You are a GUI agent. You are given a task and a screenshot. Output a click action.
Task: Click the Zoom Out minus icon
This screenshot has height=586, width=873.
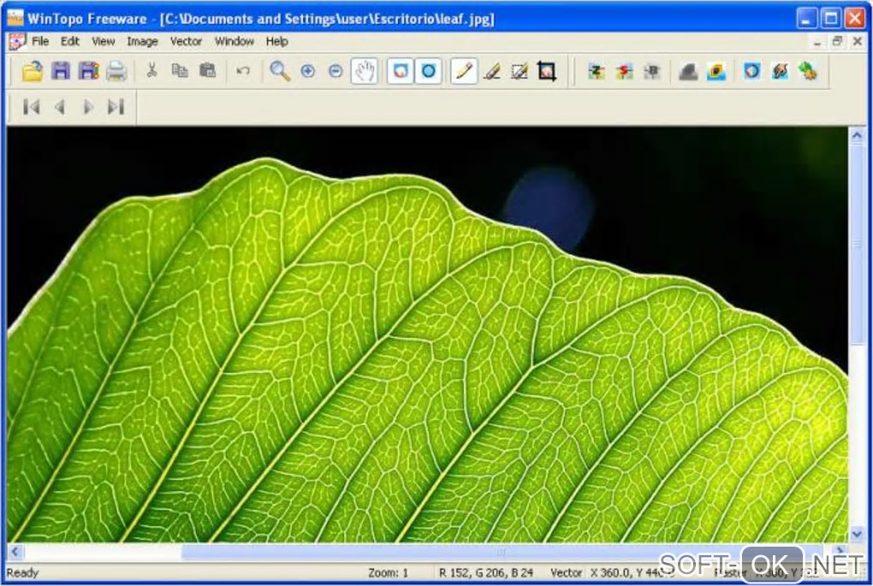click(x=336, y=71)
